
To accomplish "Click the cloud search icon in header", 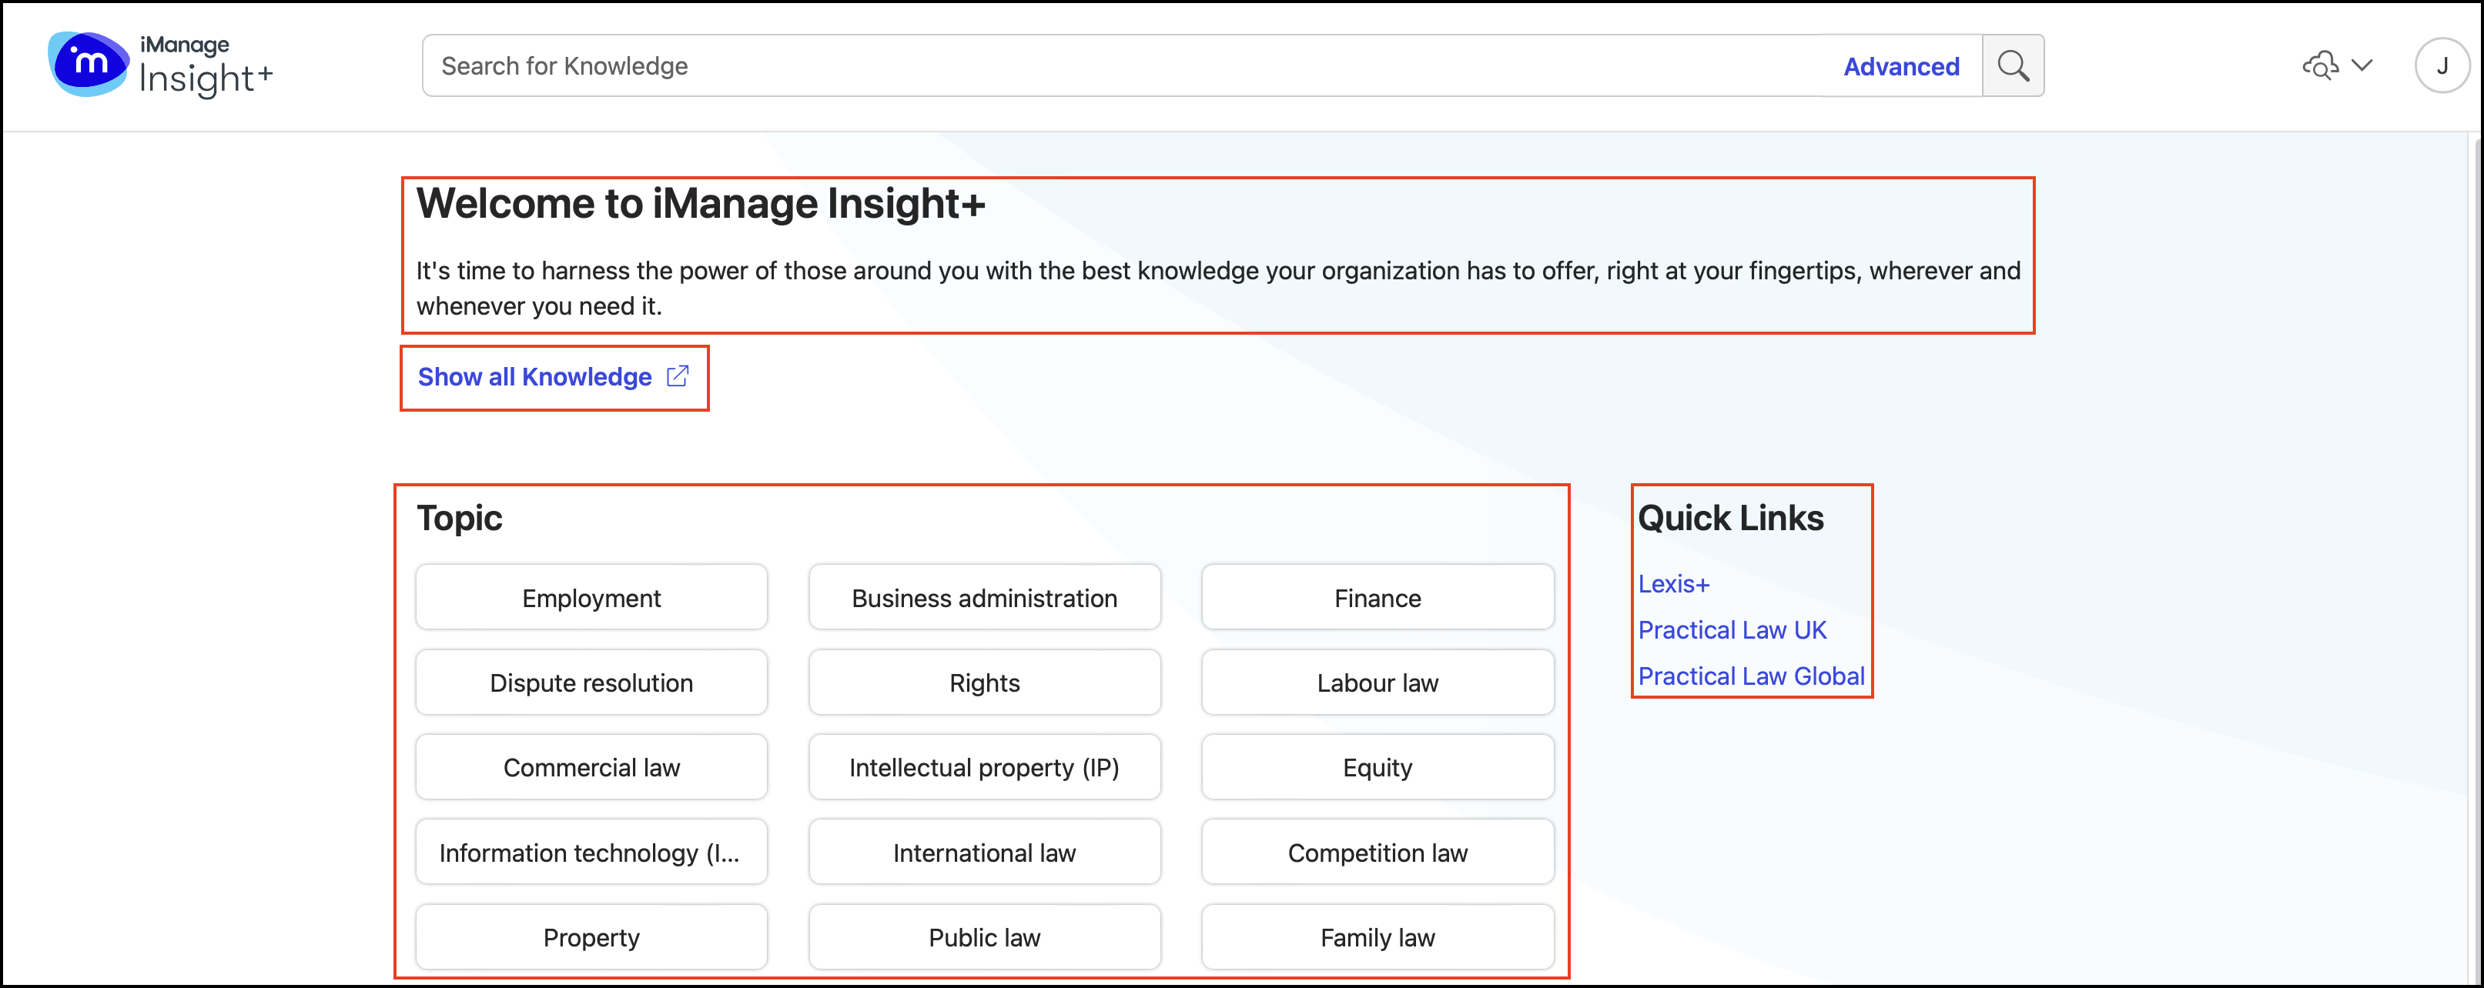I will click(x=2320, y=65).
